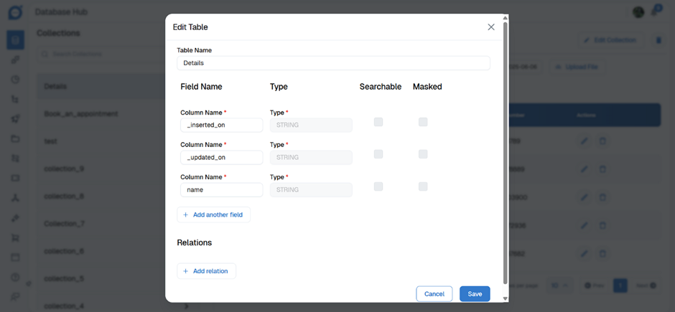This screenshot has height=312, width=675.
Task: Click the Table Name input field
Action: (333, 63)
